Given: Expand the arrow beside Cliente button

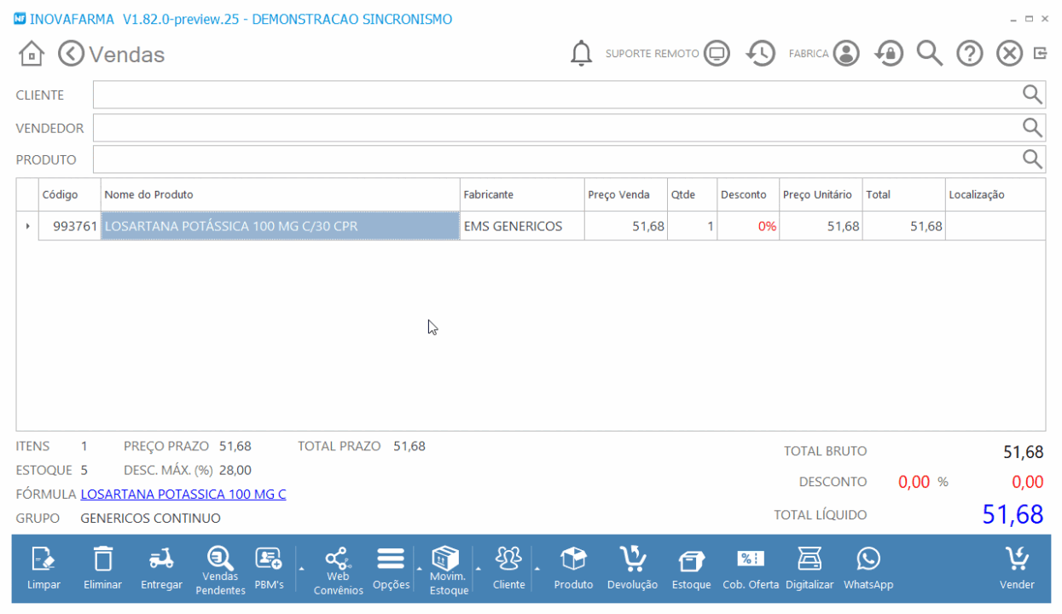Looking at the screenshot, I should point(478,567).
